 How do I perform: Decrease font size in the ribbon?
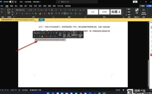coord(38,10)
